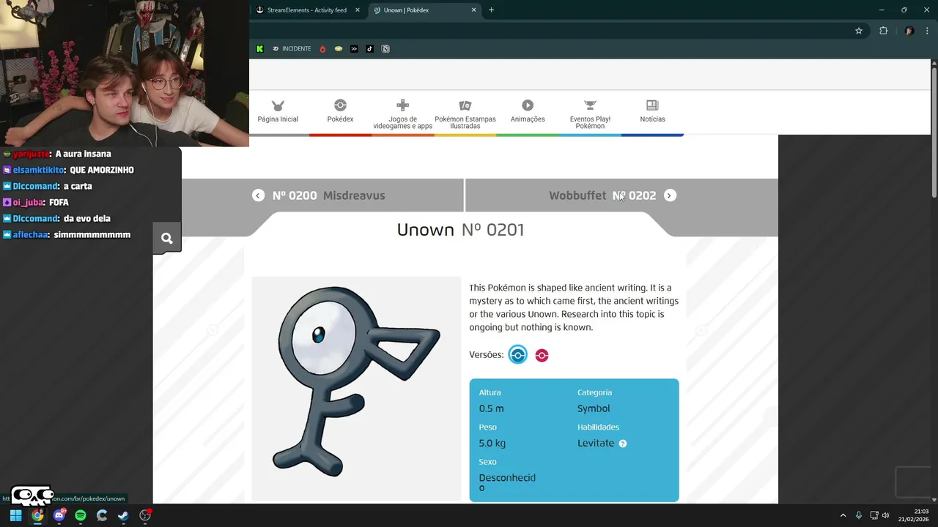Click the streamer webcam overlay

[x=125, y=73]
